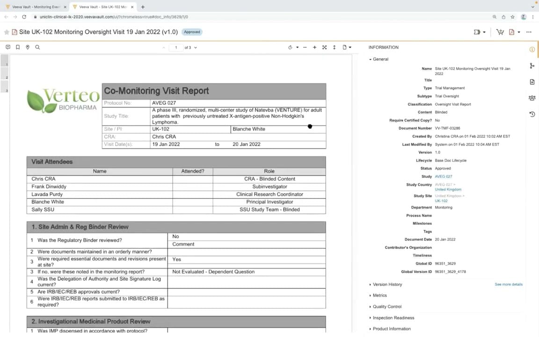Open the browser three-dot menu
The image size is (539, 337).
pos(533,17)
